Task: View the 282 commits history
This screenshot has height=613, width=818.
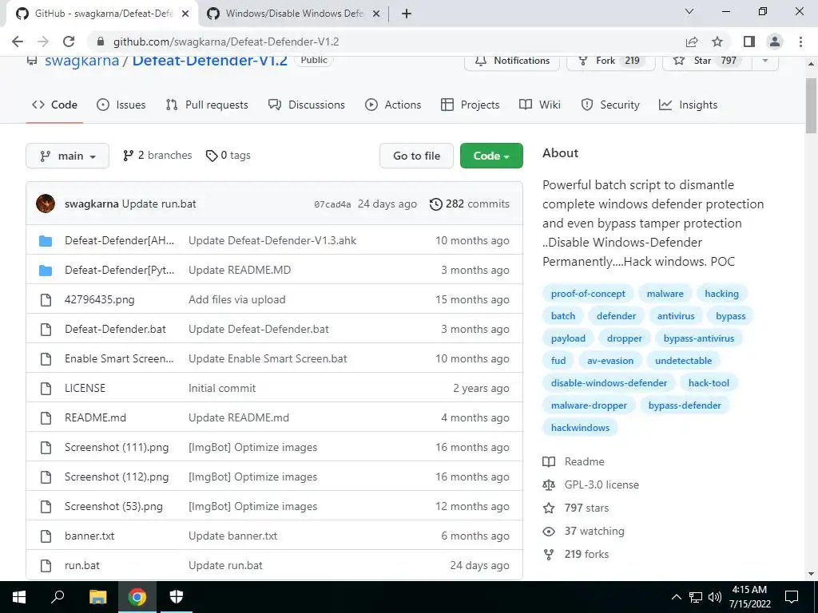Action: (x=469, y=204)
